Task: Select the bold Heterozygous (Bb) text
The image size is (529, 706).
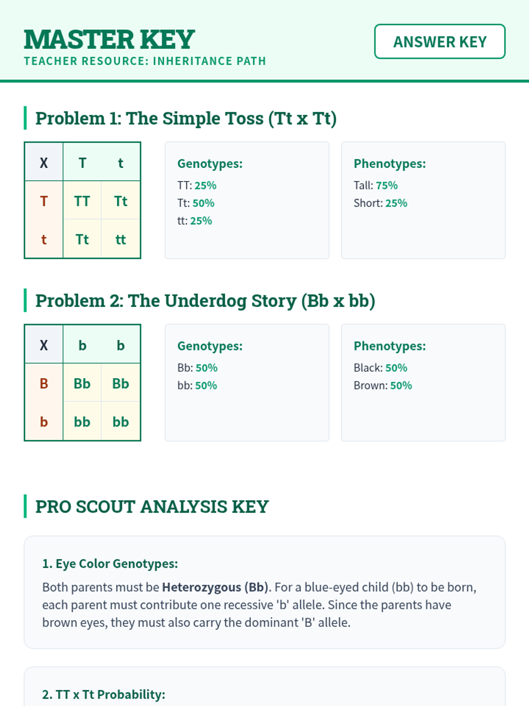Action: [x=215, y=587]
